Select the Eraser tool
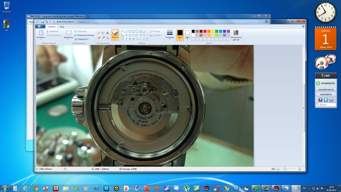Image resolution: width=341 pixels, height=192 pixels. coord(99,38)
